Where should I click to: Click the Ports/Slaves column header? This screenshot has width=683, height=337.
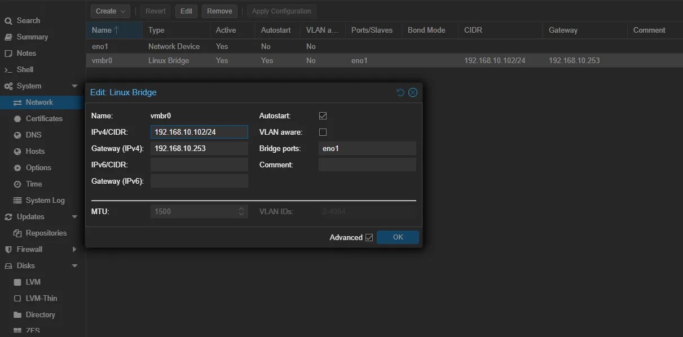[373, 30]
